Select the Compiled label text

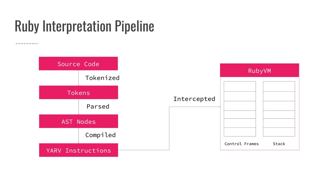pyautogui.click(x=100, y=135)
